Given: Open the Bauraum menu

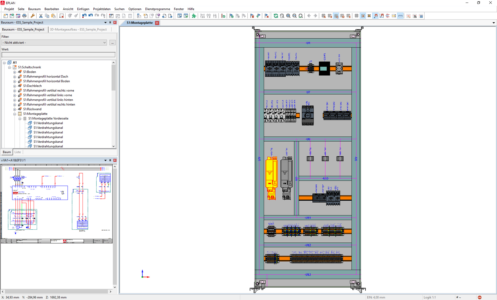Looking at the screenshot, I should point(34,9).
